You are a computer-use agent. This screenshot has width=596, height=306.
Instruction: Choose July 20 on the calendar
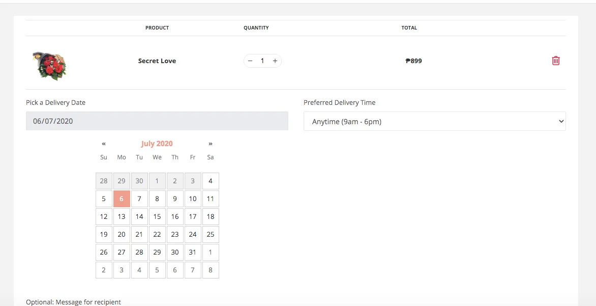coord(122,234)
